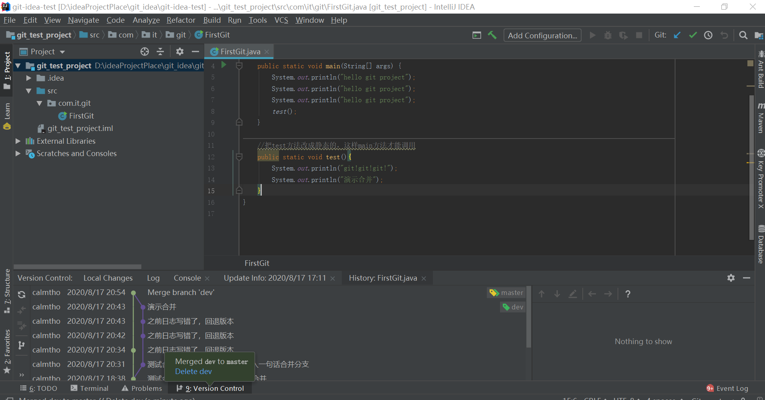765x400 pixels.
Task: Click the Previous Difference up arrow
Action: (x=542, y=294)
